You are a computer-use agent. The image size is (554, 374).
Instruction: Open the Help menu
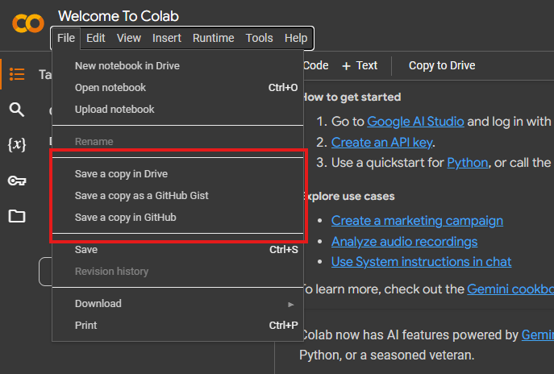click(x=296, y=38)
